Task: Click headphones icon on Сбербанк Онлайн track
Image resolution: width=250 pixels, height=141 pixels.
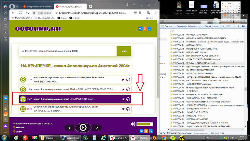Action: coord(128,109)
